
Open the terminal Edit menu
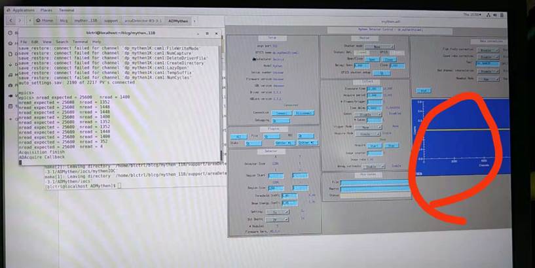[35, 42]
